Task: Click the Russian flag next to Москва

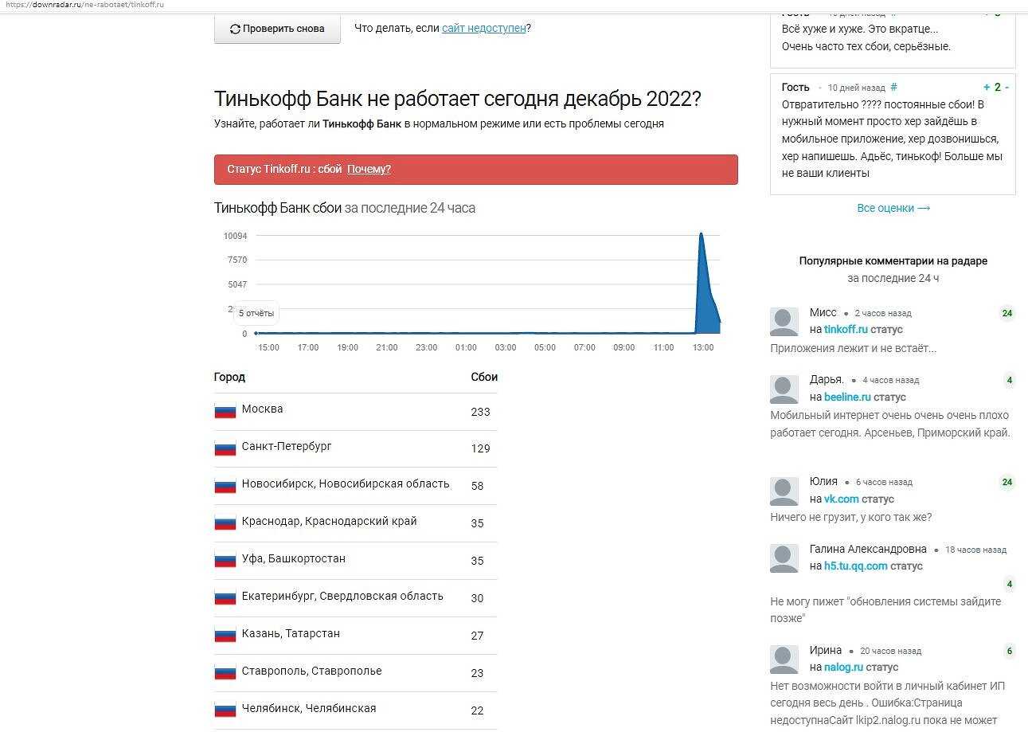Action: click(225, 411)
